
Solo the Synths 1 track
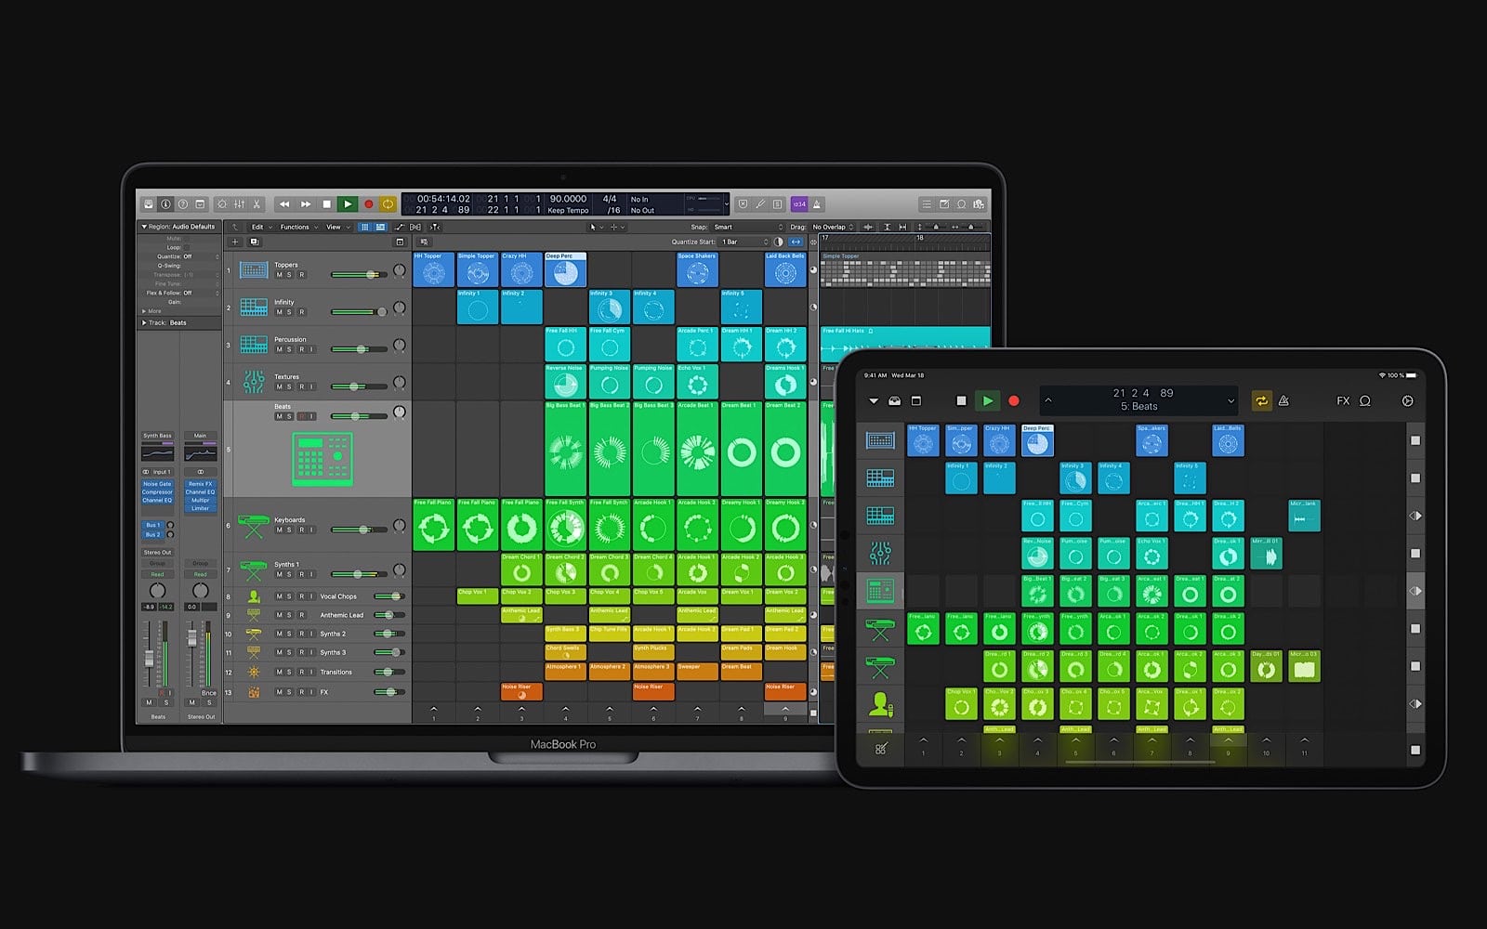289,574
